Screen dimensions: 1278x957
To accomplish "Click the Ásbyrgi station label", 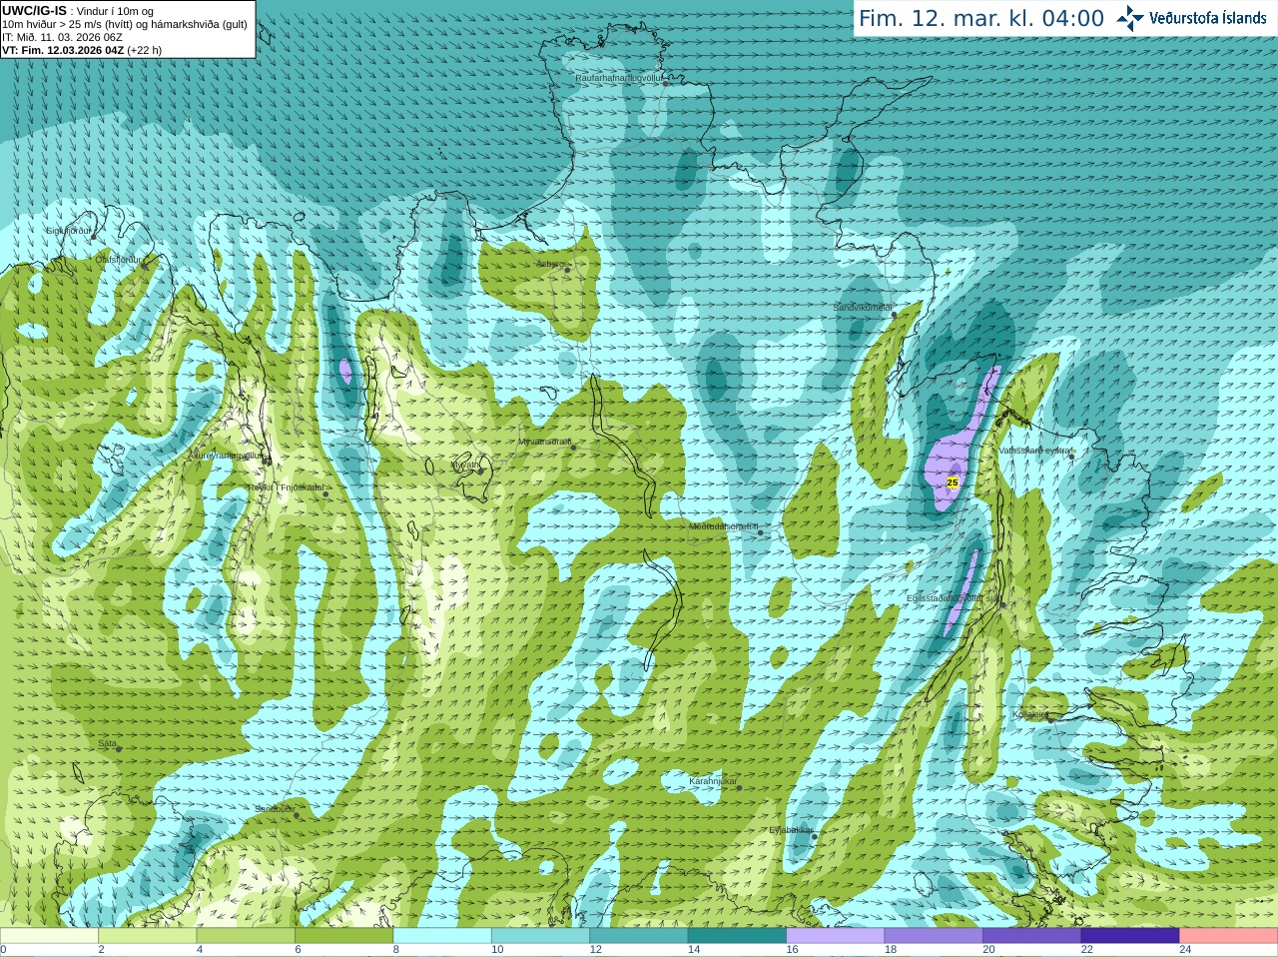I will pyautogui.click(x=550, y=264).
